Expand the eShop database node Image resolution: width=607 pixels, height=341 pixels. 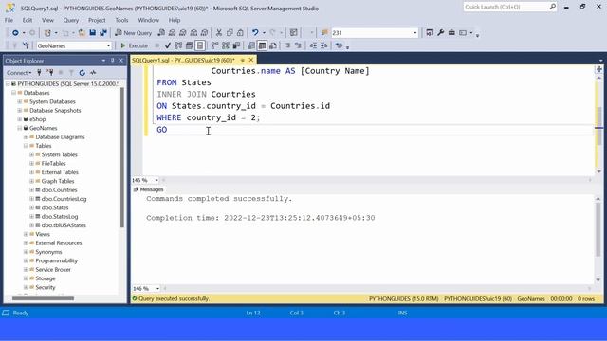(20, 119)
